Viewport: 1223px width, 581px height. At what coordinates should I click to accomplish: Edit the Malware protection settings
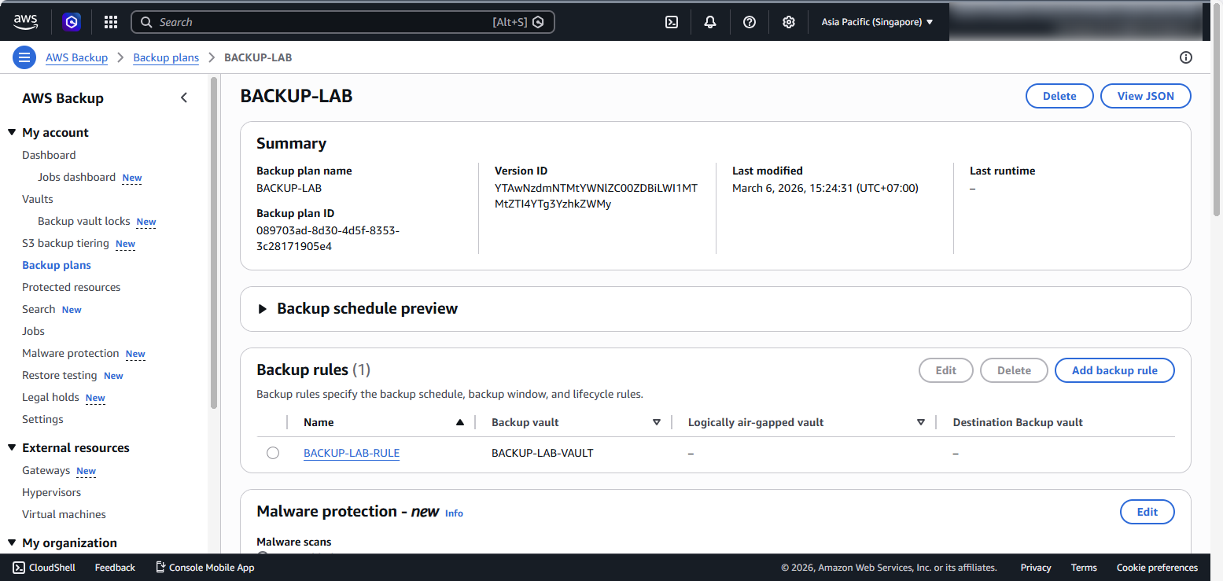point(1147,512)
